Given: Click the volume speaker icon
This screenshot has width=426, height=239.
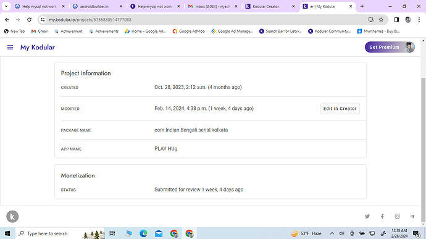Looking at the screenshot, I should click(x=342, y=233).
